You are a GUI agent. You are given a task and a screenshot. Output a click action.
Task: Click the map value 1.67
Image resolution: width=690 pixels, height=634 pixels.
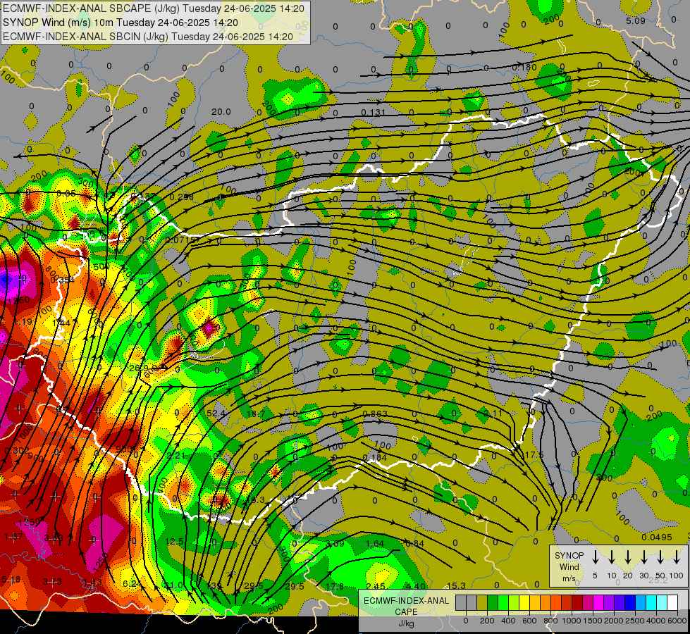[x=13, y=537]
